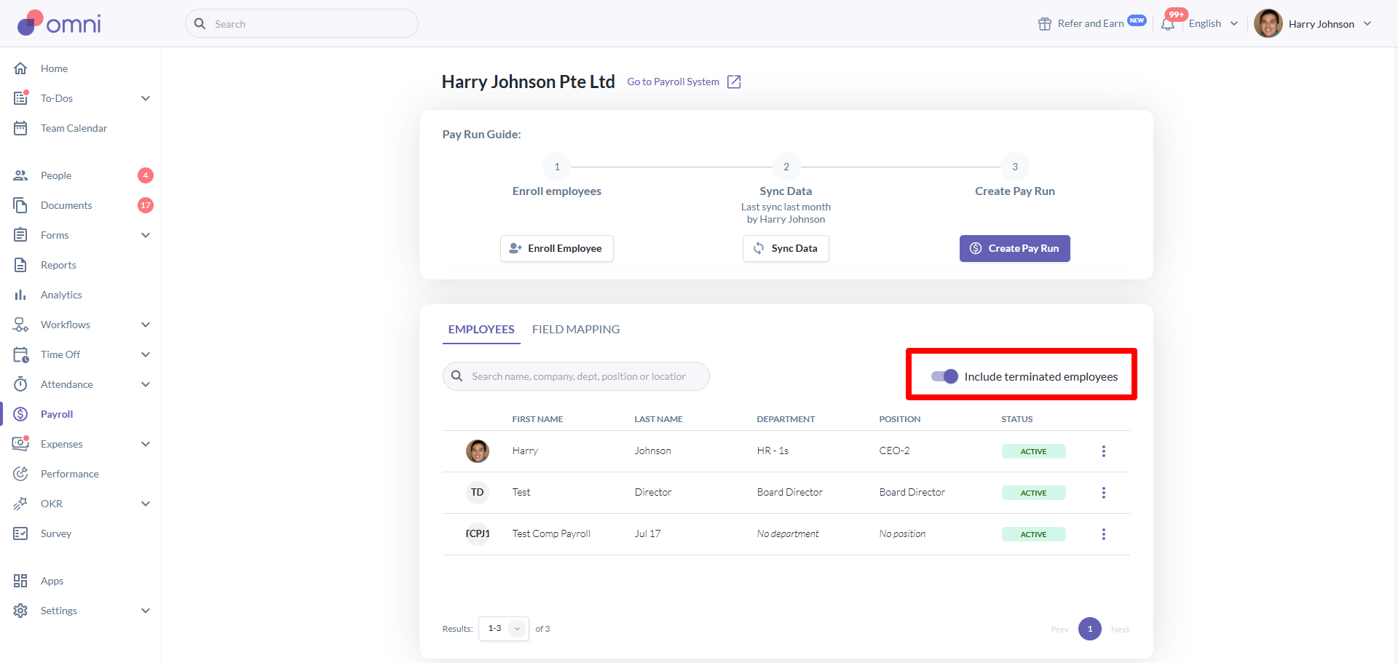Click the Create Pay Run button

(x=1015, y=248)
